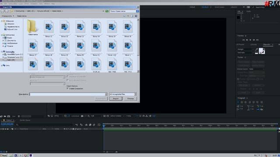
Task: Click the Пуск start button on taskbar
Action: (3, 155)
